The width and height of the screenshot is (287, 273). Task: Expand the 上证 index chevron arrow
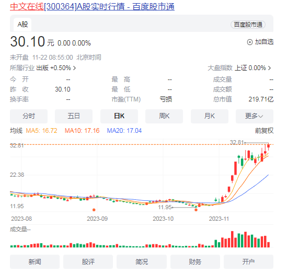269,68
